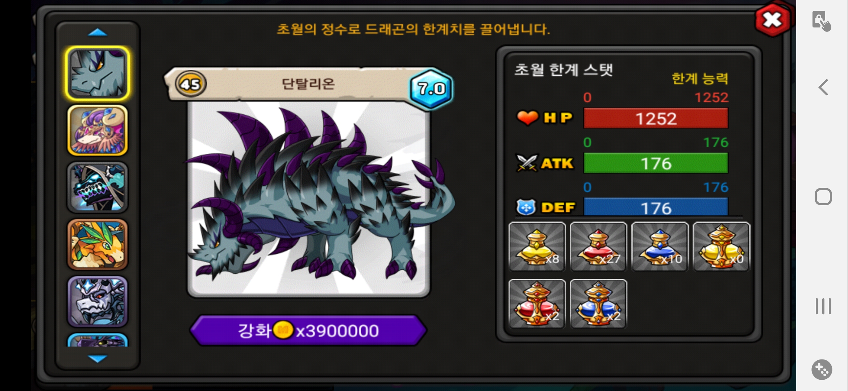Click the red HP 1252 bar
This screenshot has width=848, height=391.
tap(656, 118)
